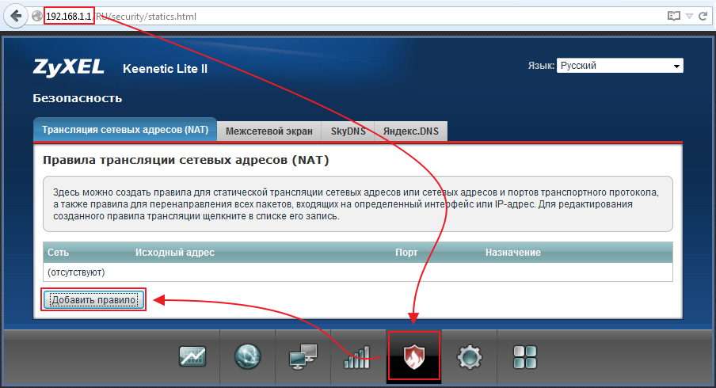
Task: Open the Wi-Fi signal bars icon
Action: click(x=357, y=356)
